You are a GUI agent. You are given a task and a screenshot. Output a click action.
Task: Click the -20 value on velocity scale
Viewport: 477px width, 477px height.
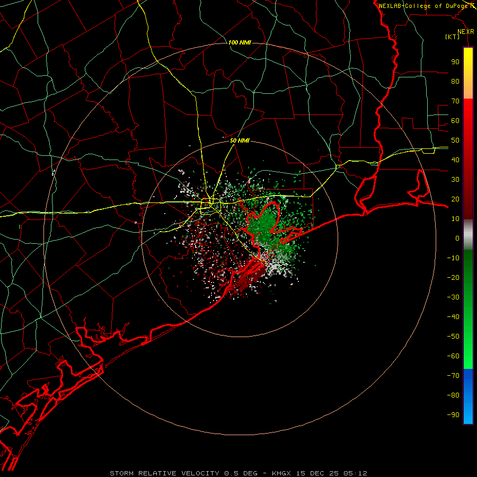[x=453, y=277]
